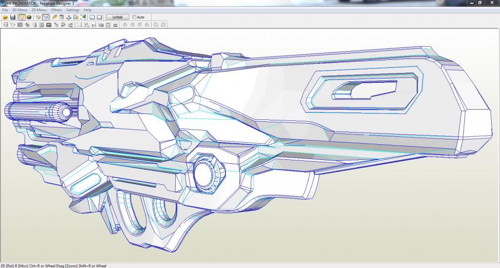Image resolution: width=500 pixels, height=268 pixels.
Task: Click the align left icon
Action: 125,25
